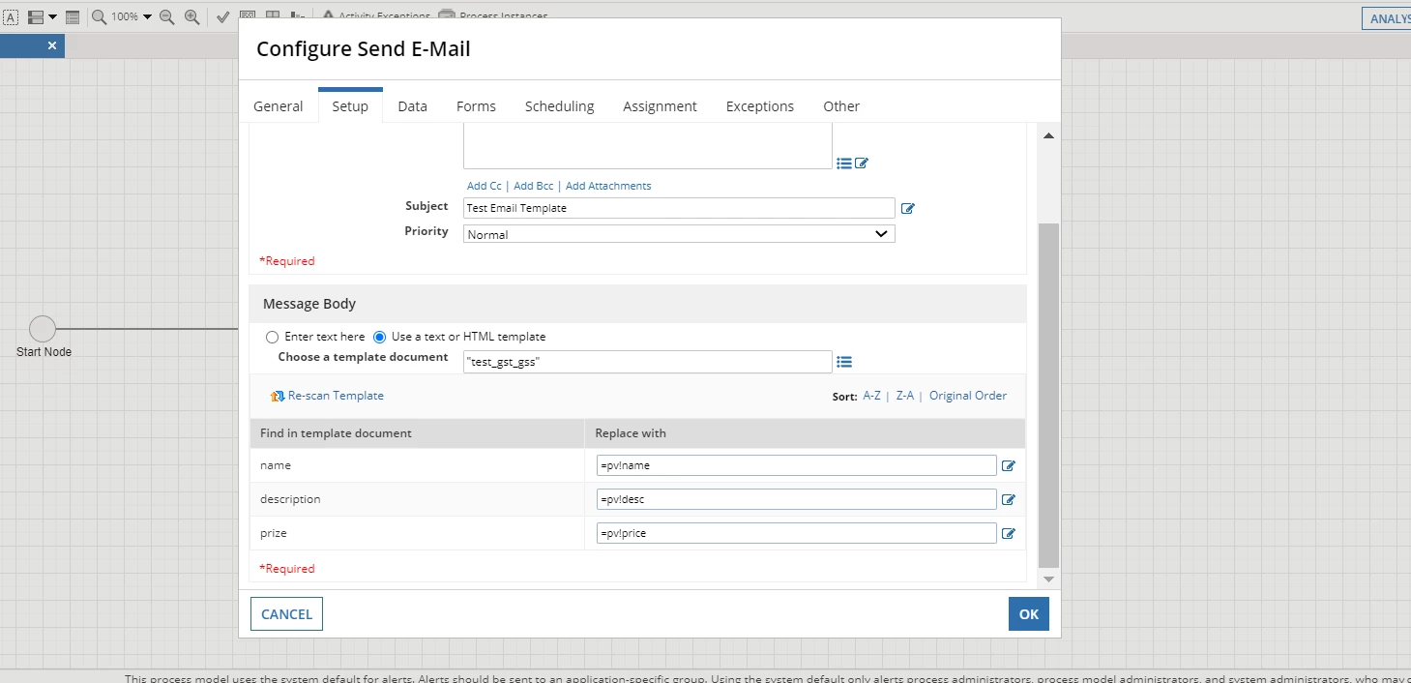Click the Add Attachments link
The height and width of the screenshot is (683, 1411).
pyautogui.click(x=608, y=186)
